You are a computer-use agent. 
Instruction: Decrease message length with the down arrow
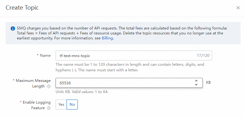point(196,85)
